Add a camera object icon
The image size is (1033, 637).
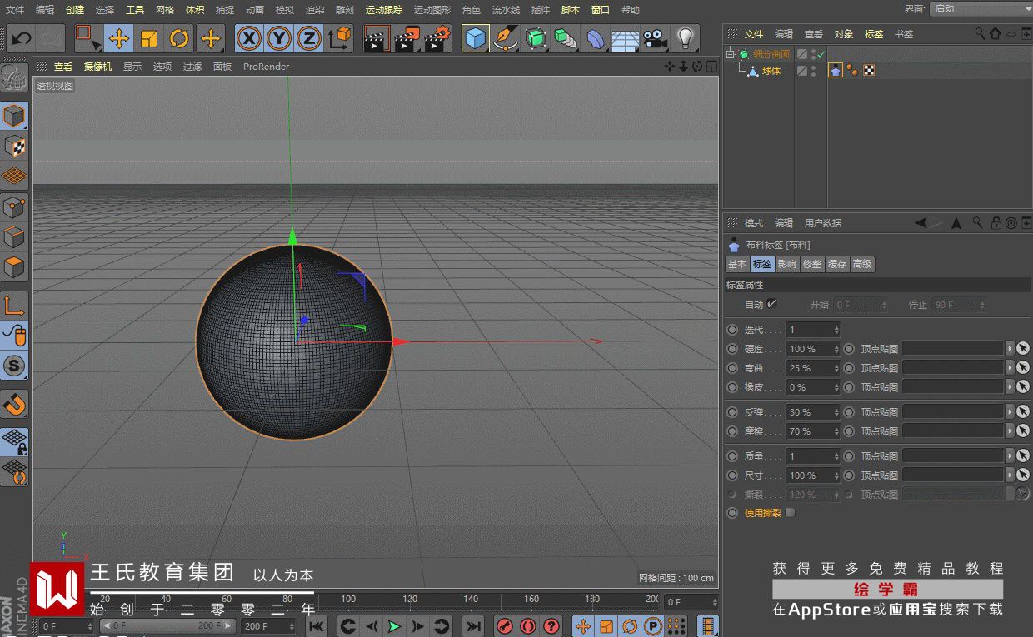656,38
